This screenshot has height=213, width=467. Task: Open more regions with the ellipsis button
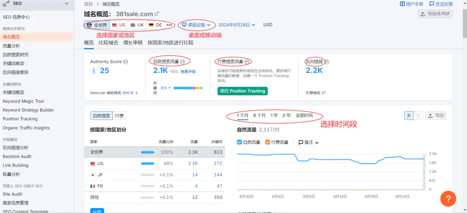[169, 25]
